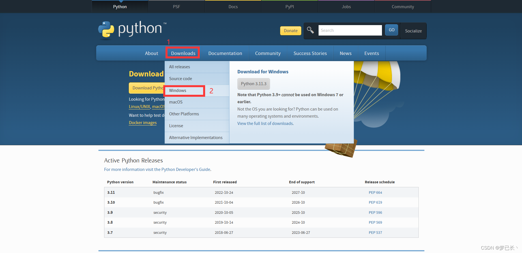Open Community tab in top bar
Image resolution: width=522 pixels, height=253 pixels.
tap(403, 6)
